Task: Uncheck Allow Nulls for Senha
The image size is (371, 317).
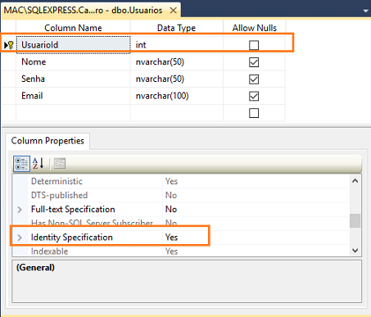Action: pyautogui.click(x=254, y=79)
